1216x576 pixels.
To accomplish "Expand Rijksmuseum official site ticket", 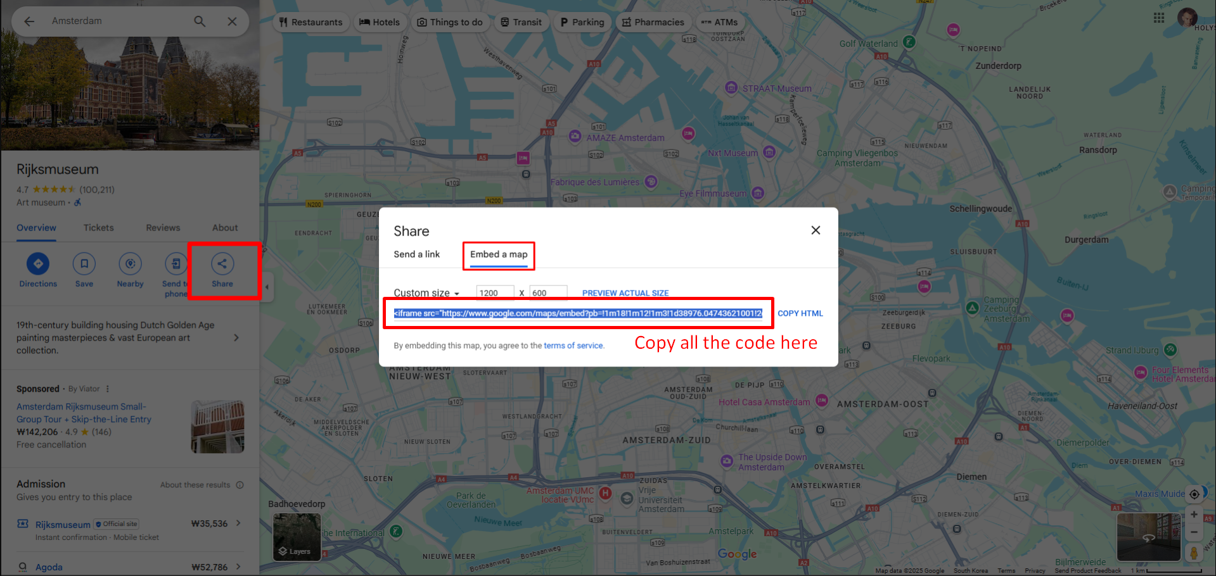I will (238, 523).
